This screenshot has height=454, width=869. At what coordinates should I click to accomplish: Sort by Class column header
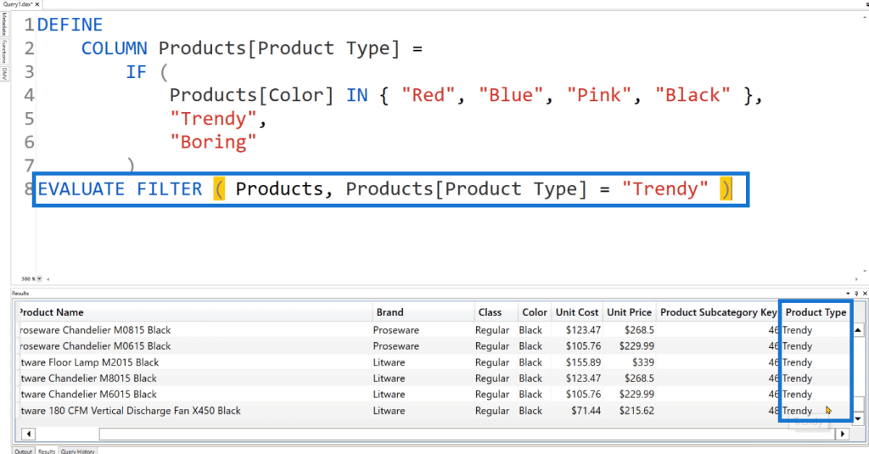point(496,312)
